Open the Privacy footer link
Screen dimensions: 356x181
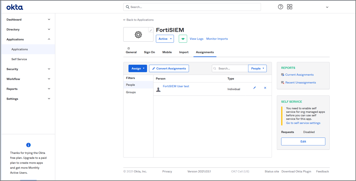pyautogui.click(x=167, y=171)
